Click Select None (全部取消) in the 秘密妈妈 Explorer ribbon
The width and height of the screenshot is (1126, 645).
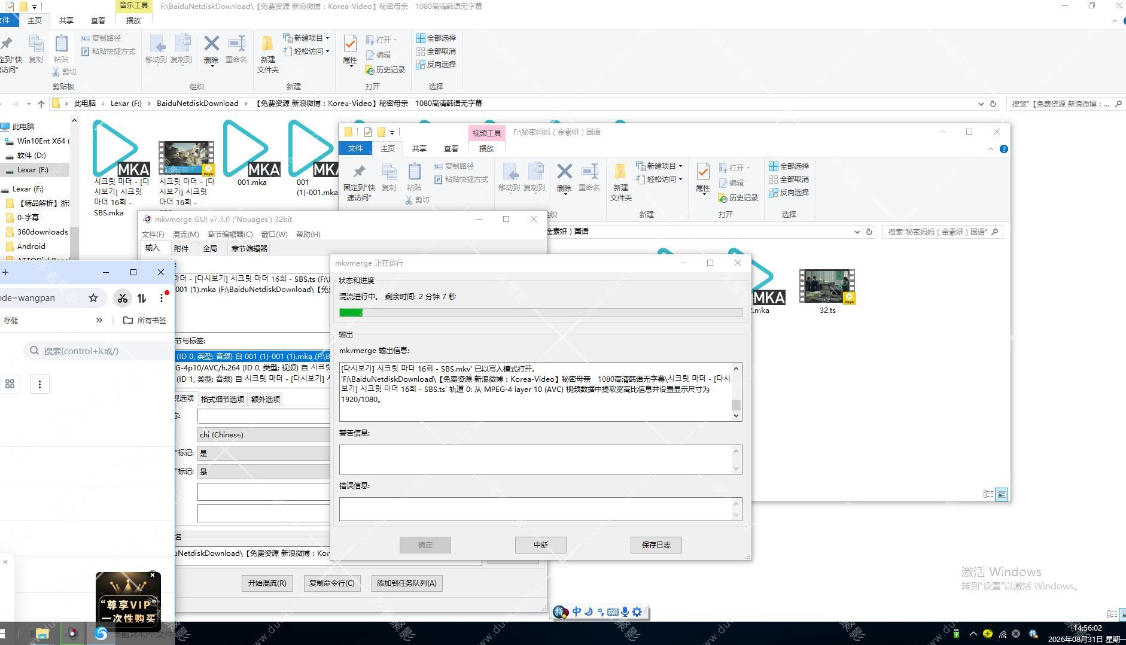[x=789, y=179]
